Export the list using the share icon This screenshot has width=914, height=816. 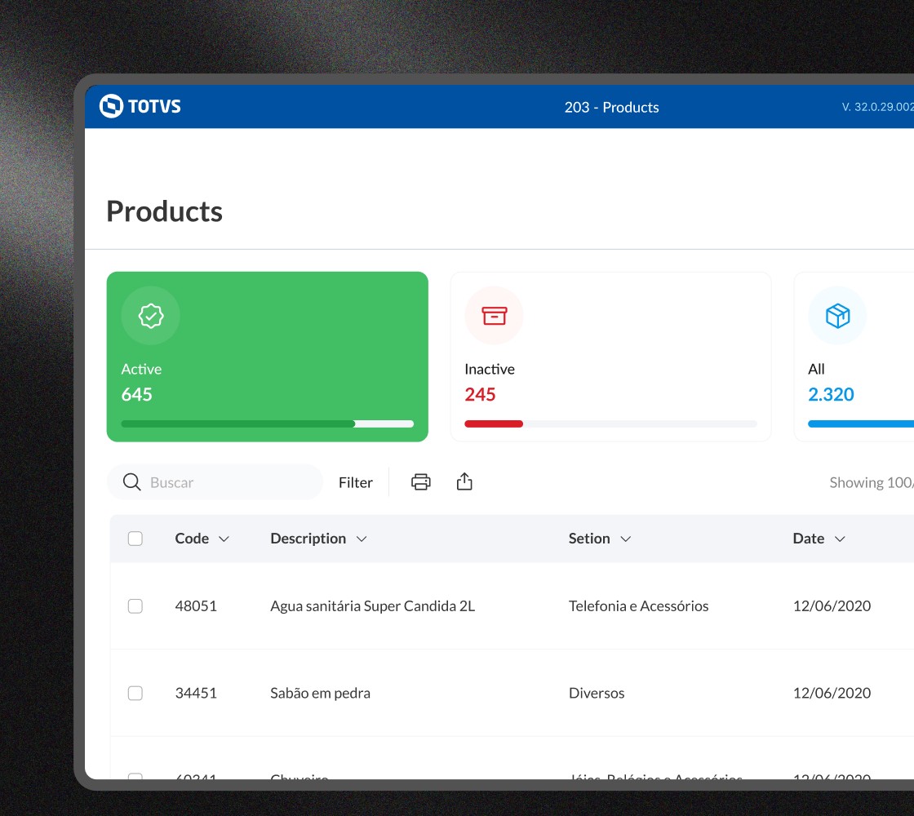pyautogui.click(x=464, y=481)
